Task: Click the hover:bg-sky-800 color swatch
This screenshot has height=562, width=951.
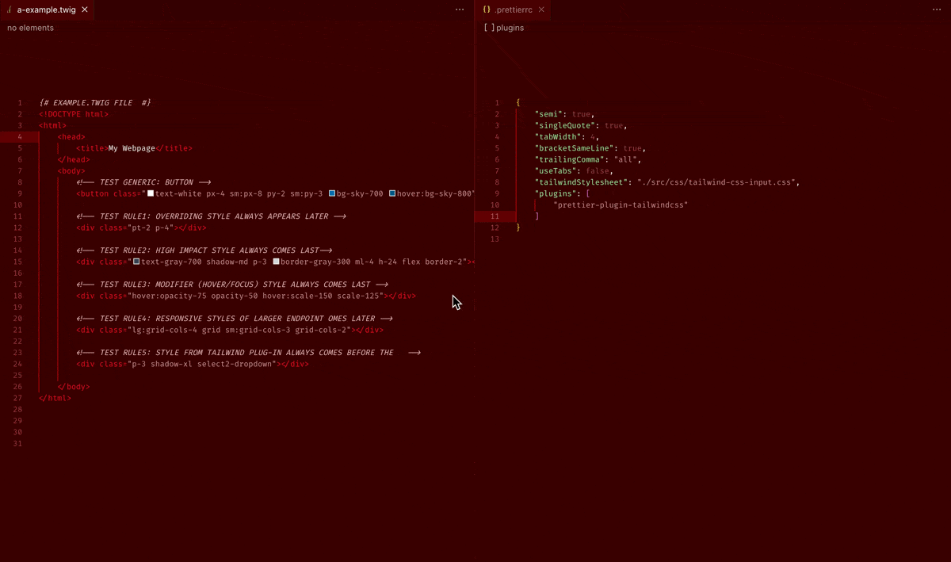Action: 392,193
